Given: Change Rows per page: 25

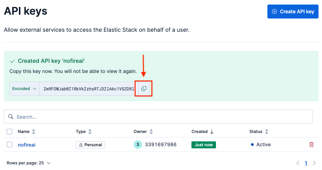Looking at the screenshot, I should (x=29, y=163).
